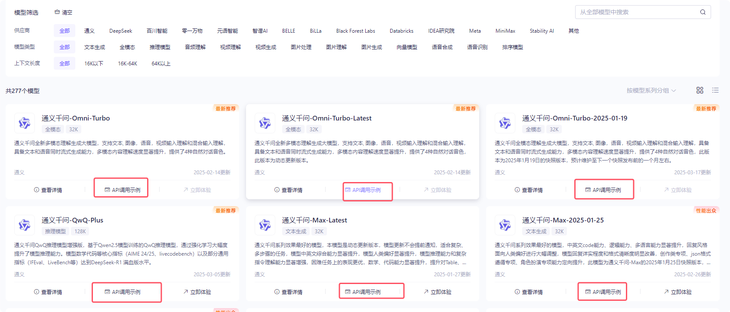This screenshot has height=312, width=730.
Task: Switch to grid view layout icon
Action: pyautogui.click(x=700, y=90)
